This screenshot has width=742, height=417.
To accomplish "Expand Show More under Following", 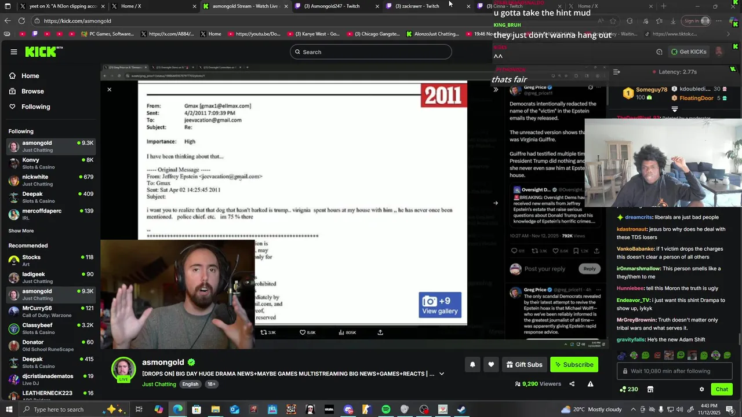I will pos(21,231).
